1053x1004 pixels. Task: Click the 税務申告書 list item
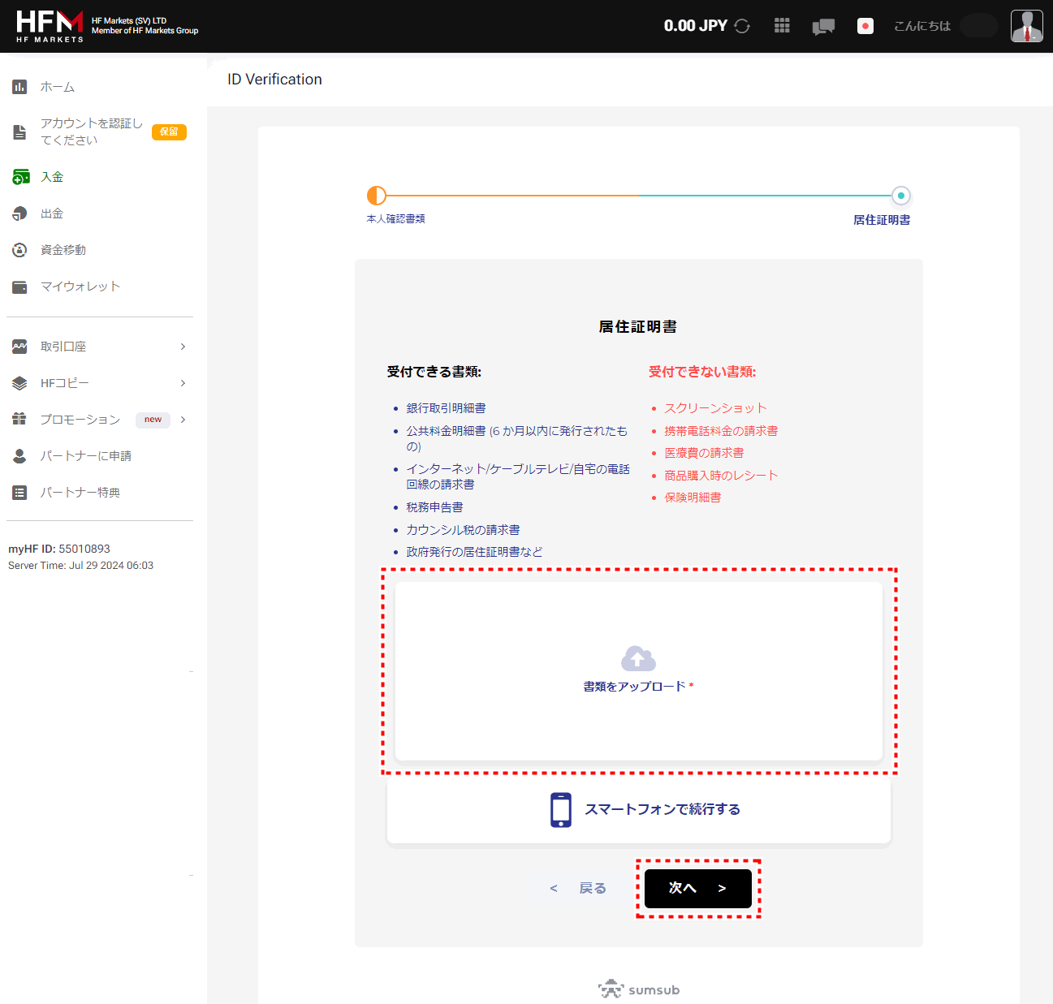pyautogui.click(x=435, y=507)
